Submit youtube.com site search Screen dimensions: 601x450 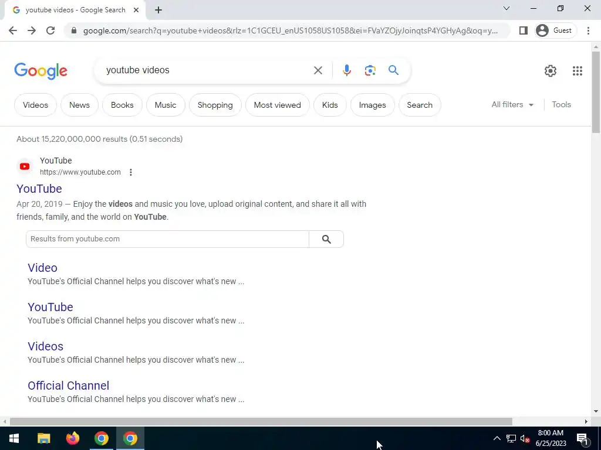pyautogui.click(x=326, y=239)
